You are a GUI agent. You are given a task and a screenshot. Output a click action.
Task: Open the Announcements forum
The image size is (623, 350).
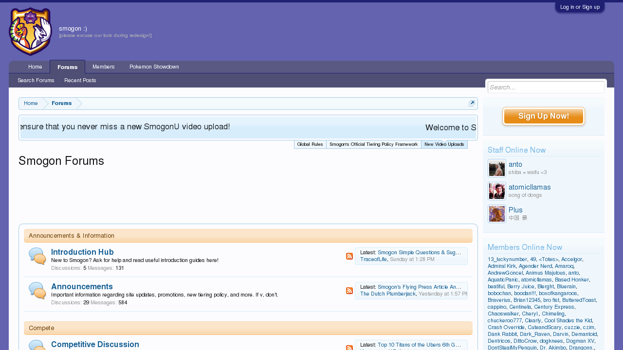pos(82,286)
